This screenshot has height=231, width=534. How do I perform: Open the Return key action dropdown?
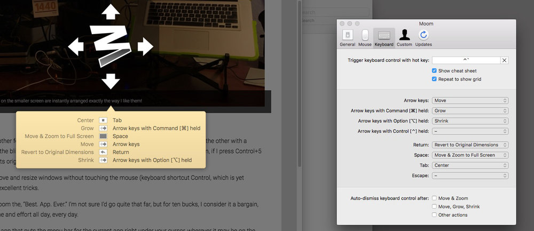[470, 145]
